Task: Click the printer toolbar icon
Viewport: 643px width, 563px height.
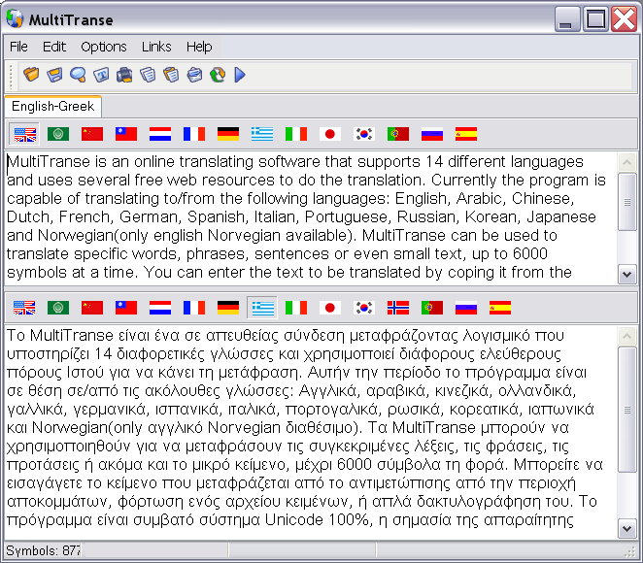Action: click(124, 75)
